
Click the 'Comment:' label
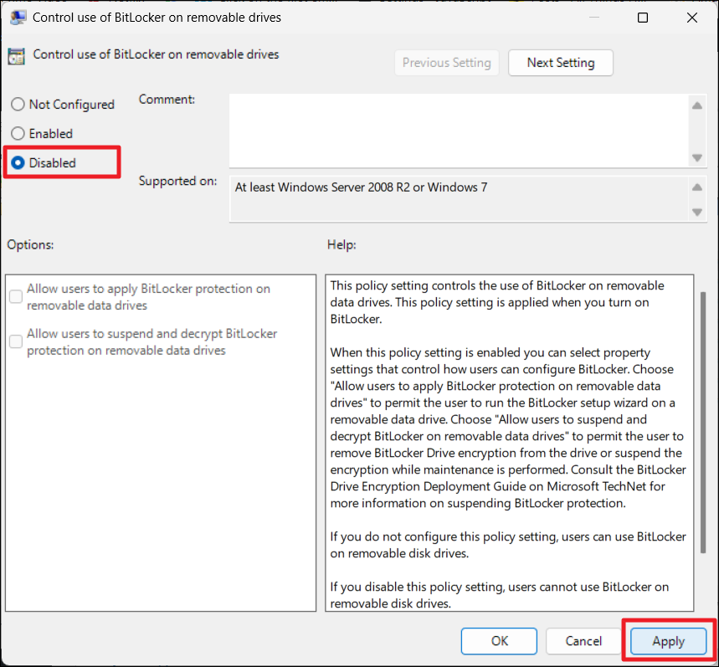[x=167, y=100]
